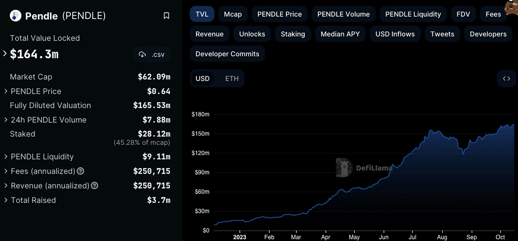Enable Developers chart metric
This screenshot has width=518, height=241.
pyautogui.click(x=488, y=34)
